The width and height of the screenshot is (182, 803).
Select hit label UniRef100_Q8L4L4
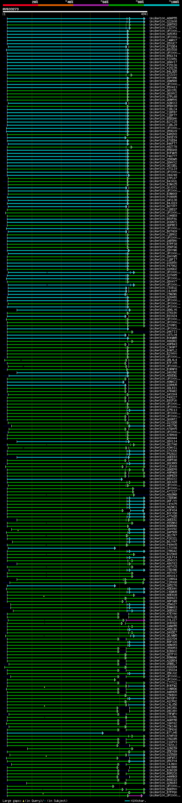(163, 360)
